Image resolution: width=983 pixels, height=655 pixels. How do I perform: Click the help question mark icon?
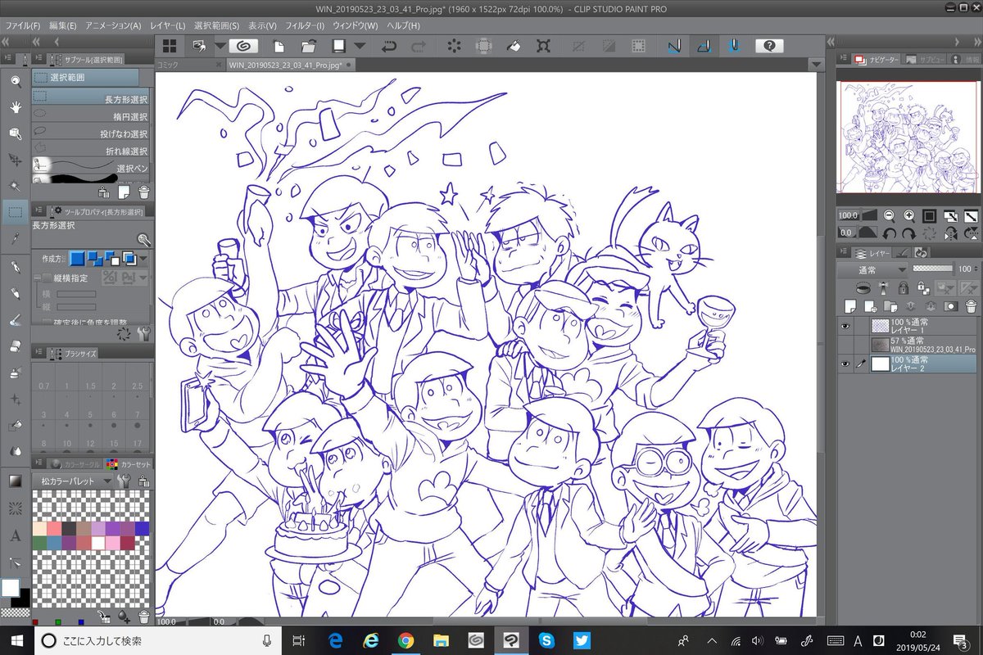[x=768, y=47]
